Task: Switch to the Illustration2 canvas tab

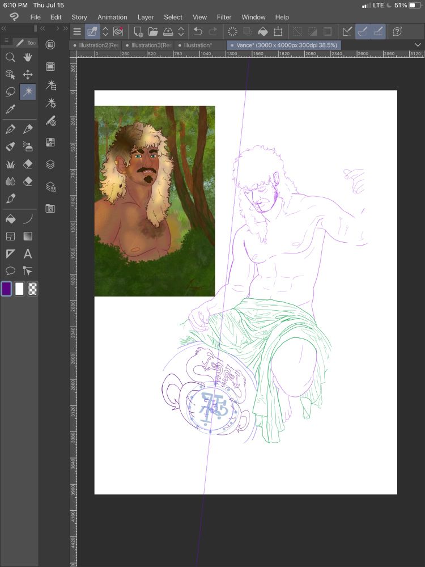Action: (x=95, y=45)
